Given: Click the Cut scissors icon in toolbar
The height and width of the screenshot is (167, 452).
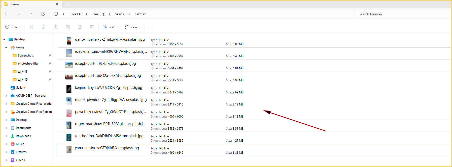Looking at the screenshot, I should click(x=31, y=27).
